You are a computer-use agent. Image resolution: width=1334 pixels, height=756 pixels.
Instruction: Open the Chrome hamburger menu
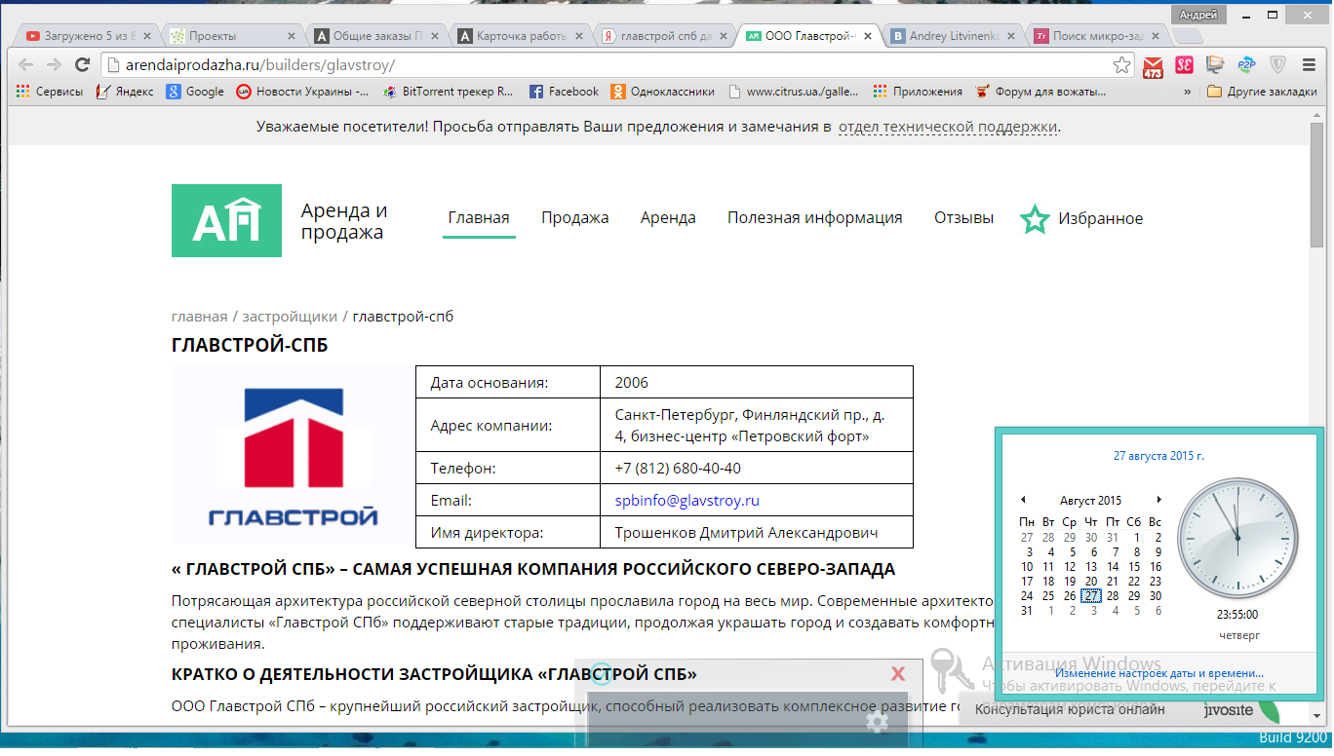pos(1308,65)
